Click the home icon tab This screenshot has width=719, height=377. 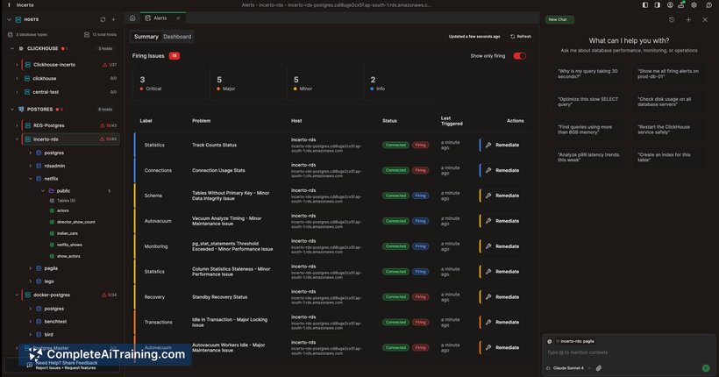coord(132,18)
